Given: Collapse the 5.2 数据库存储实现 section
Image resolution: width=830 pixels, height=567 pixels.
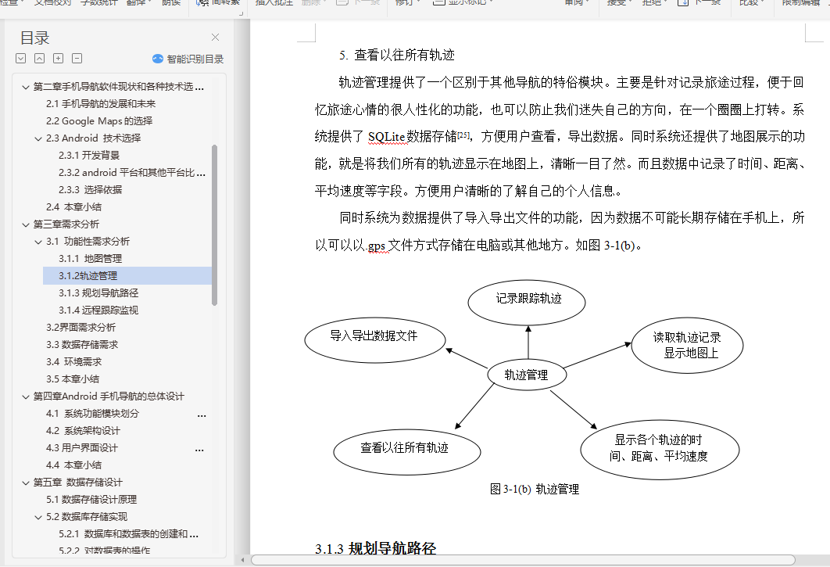Looking at the screenshot, I should [38, 517].
